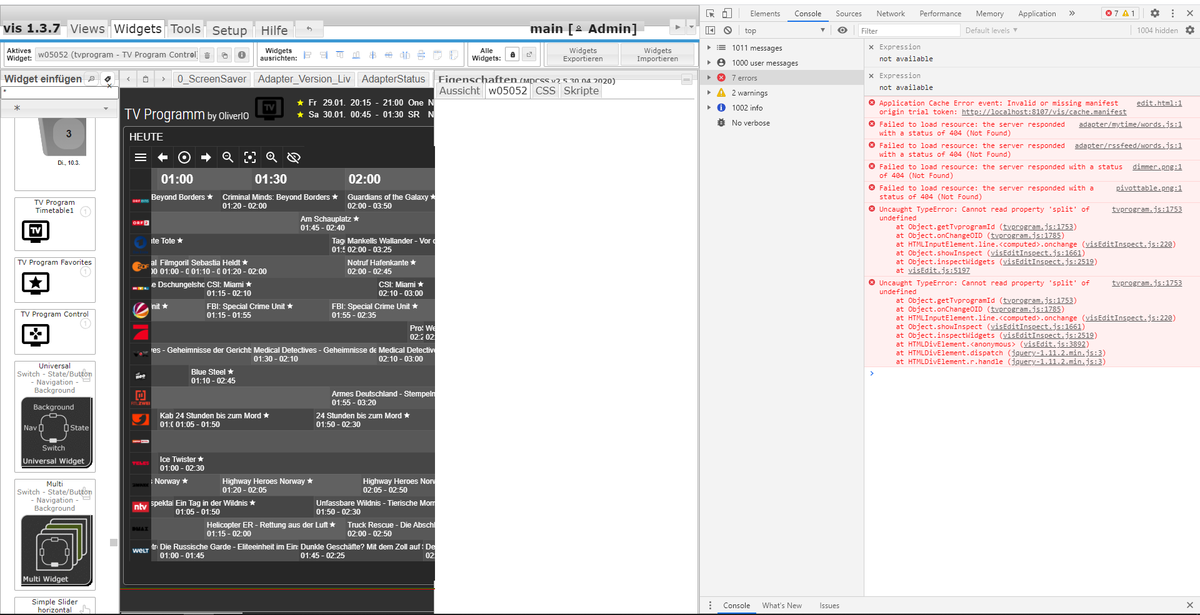Click the play button next to main Admin
The width and height of the screenshot is (1200, 615).
pos(677,27)
